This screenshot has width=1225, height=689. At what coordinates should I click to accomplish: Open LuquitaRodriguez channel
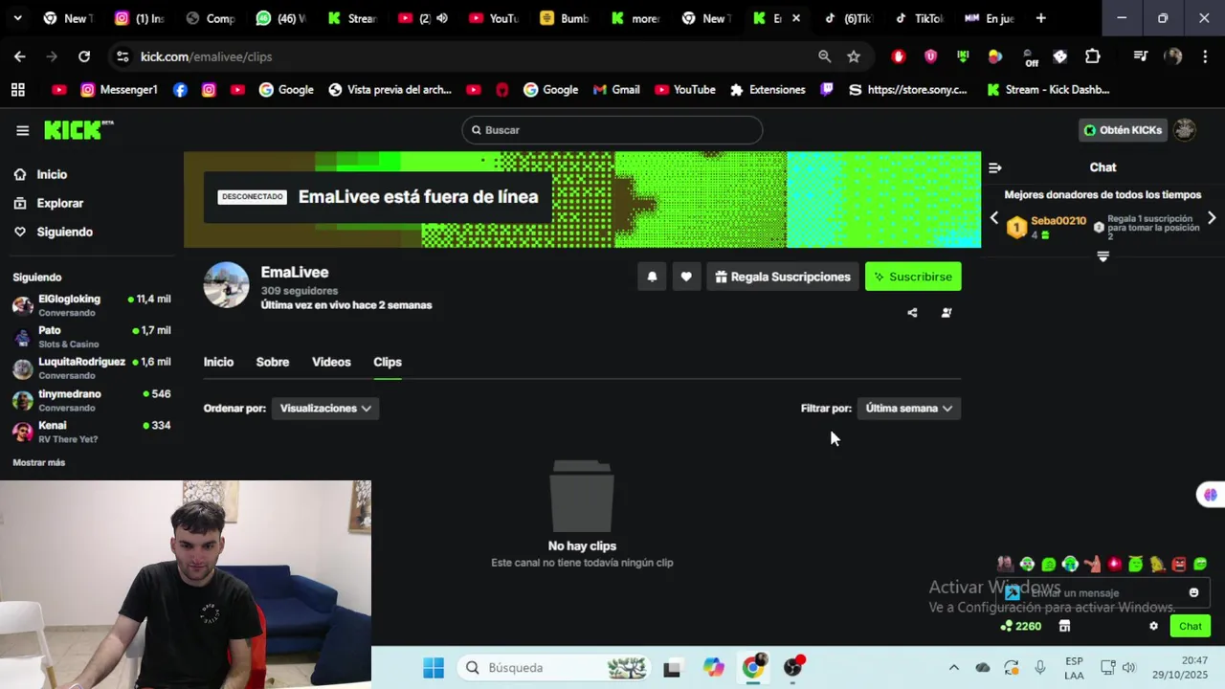click(x=92, y=368)
